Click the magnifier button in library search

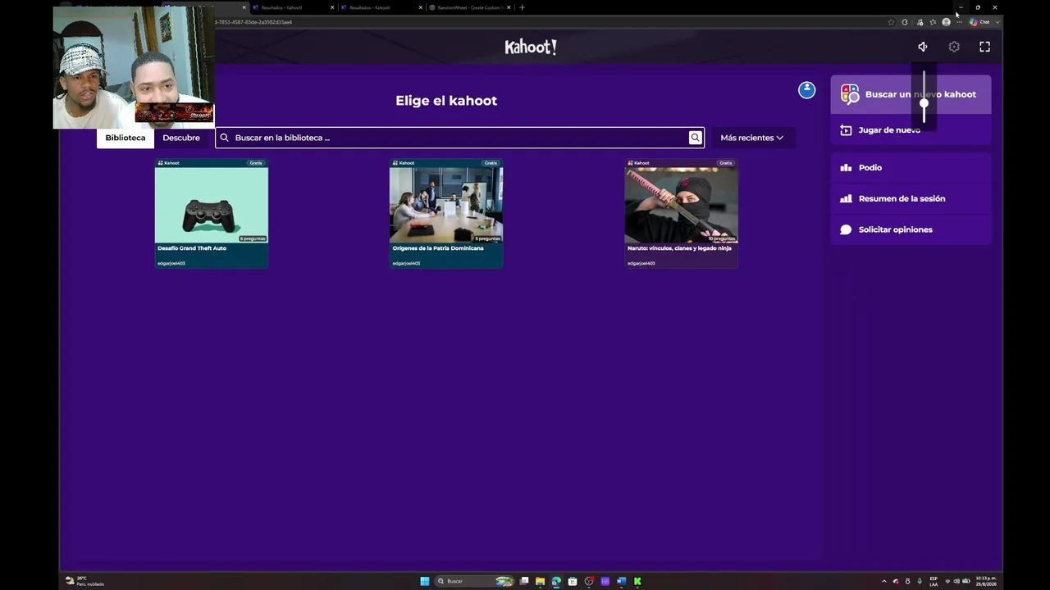pos(695,138)
